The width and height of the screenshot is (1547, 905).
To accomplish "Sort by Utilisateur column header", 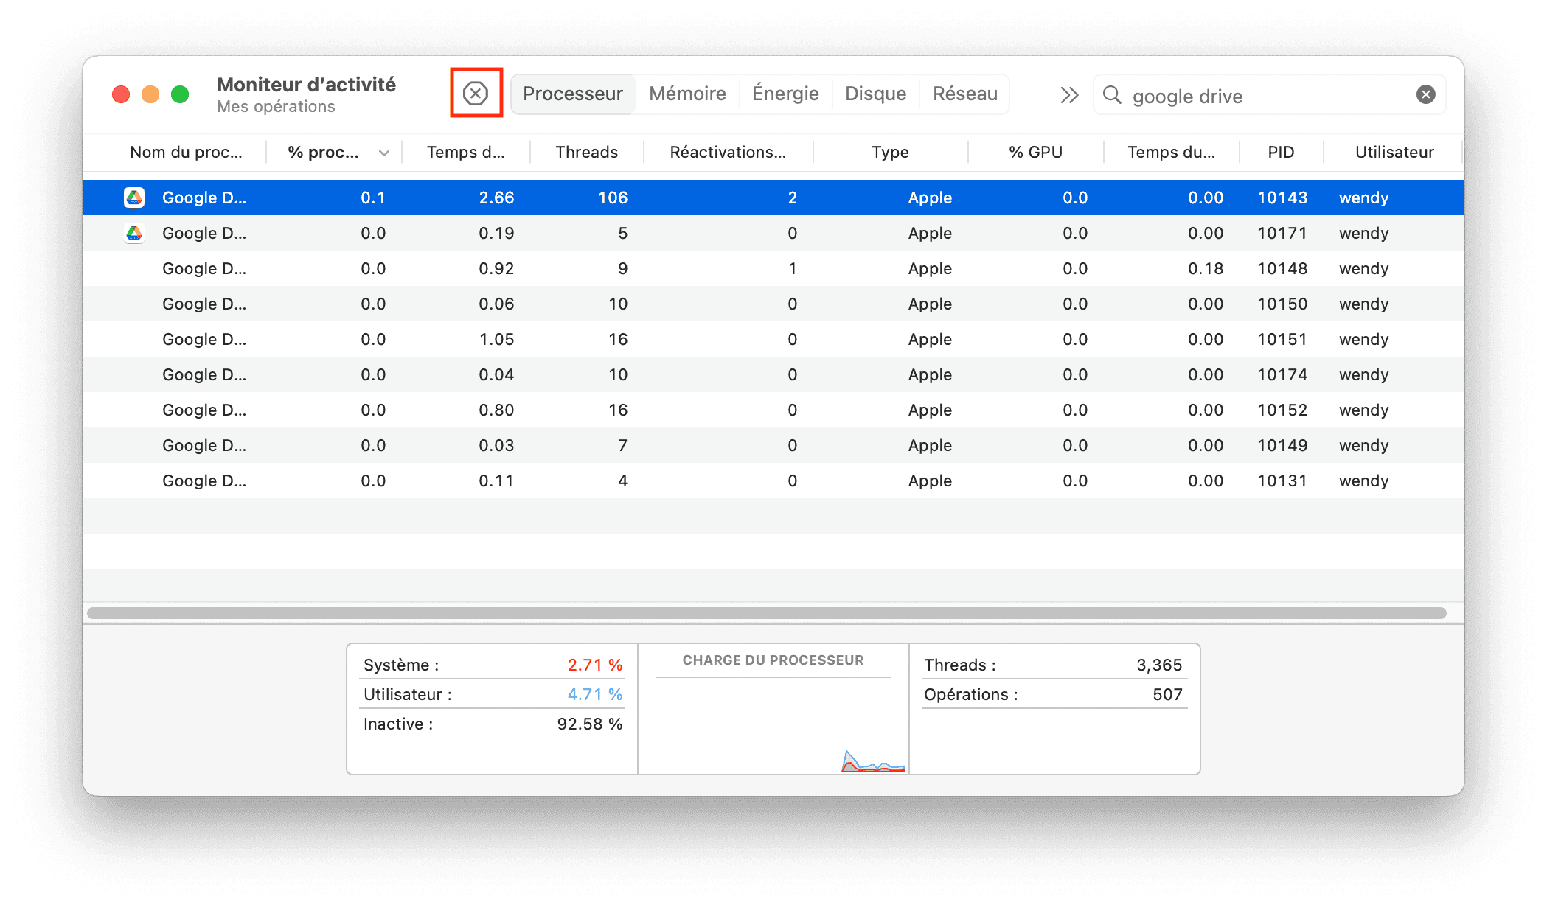I will pyautogui.click(x=1394, y=153).
